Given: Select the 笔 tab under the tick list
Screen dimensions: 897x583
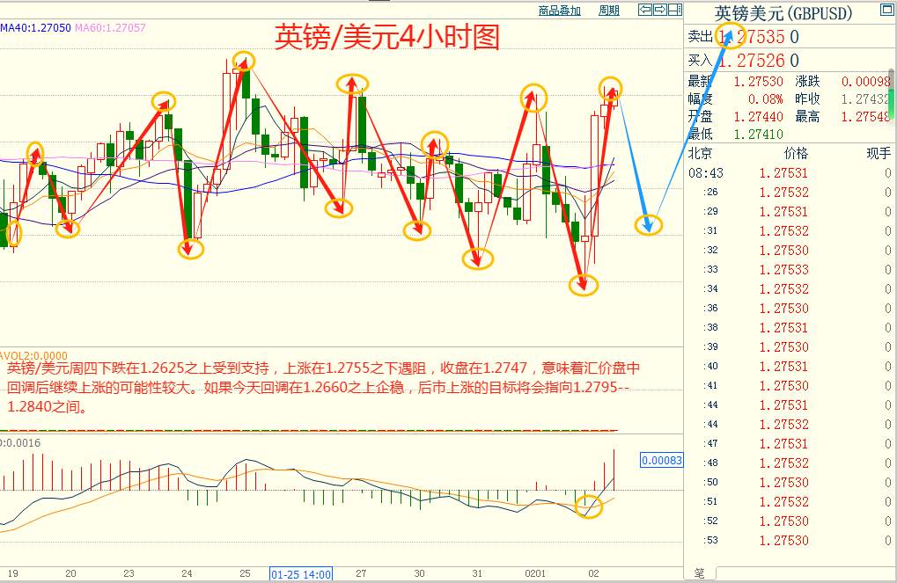Looking at the screenshot, I should pyautogui.click(x=700, y=572).
